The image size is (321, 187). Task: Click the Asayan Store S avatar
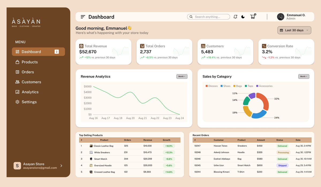(x=17, y=166)
